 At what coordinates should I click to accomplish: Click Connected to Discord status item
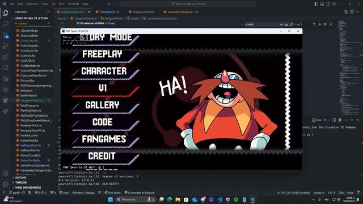pyautogui.click(x=140, y=193)
